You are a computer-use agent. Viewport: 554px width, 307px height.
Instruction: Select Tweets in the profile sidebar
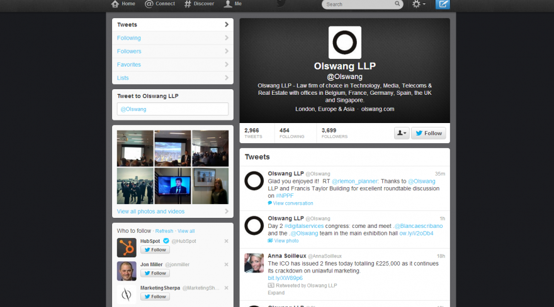pos(172,24)
